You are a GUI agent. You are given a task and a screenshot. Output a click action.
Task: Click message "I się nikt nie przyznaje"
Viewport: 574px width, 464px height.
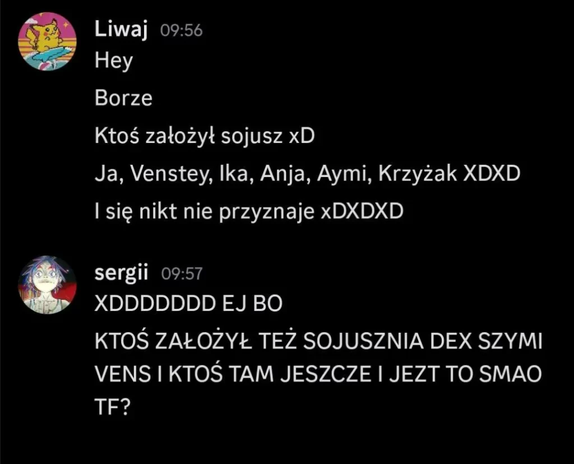(x=249, y=211)
